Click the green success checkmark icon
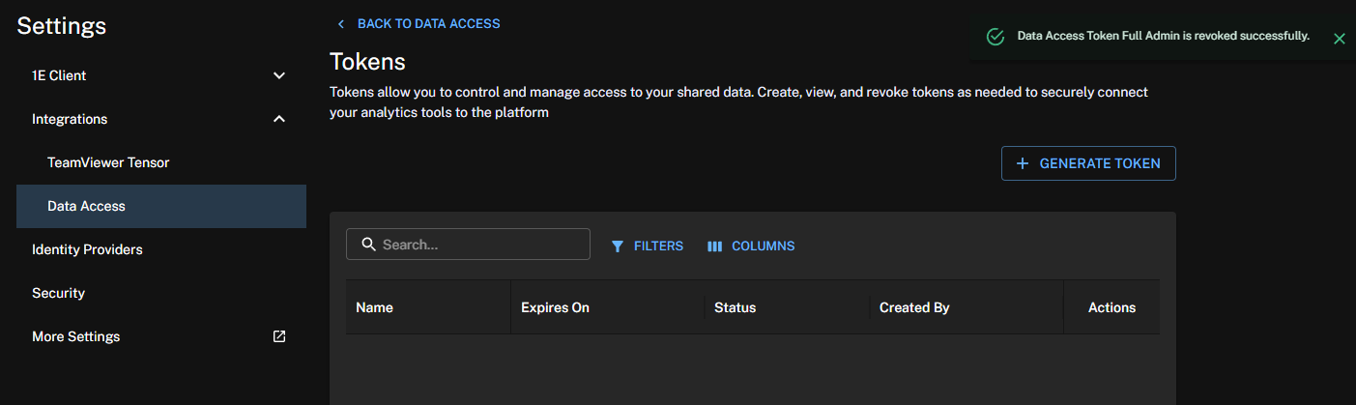This screenshot has width=1356, height=405. [995, 37]
